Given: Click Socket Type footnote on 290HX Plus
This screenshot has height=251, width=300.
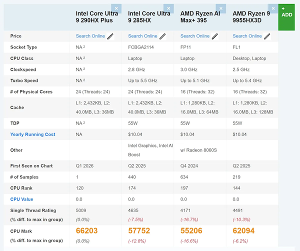Looking at the screenshot, I should (x=83, y=47).
